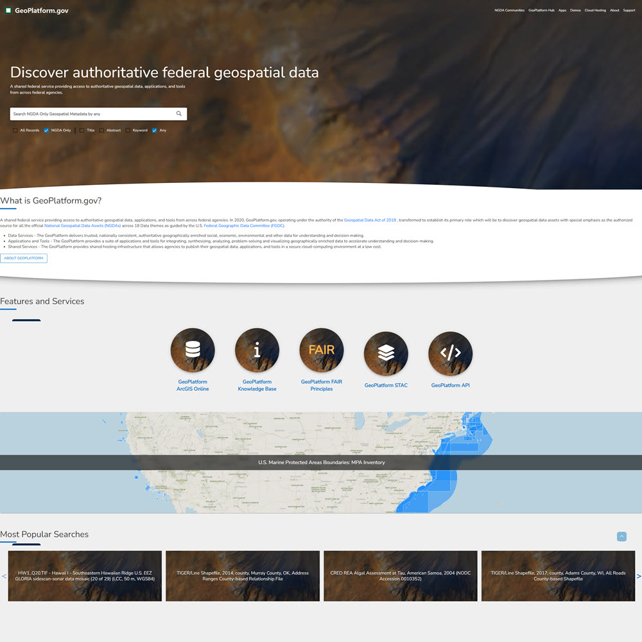Open the HW1_Q20.TIF Hawaii popular search card
The width and height of the screenshot is (642, 642).
85,576
